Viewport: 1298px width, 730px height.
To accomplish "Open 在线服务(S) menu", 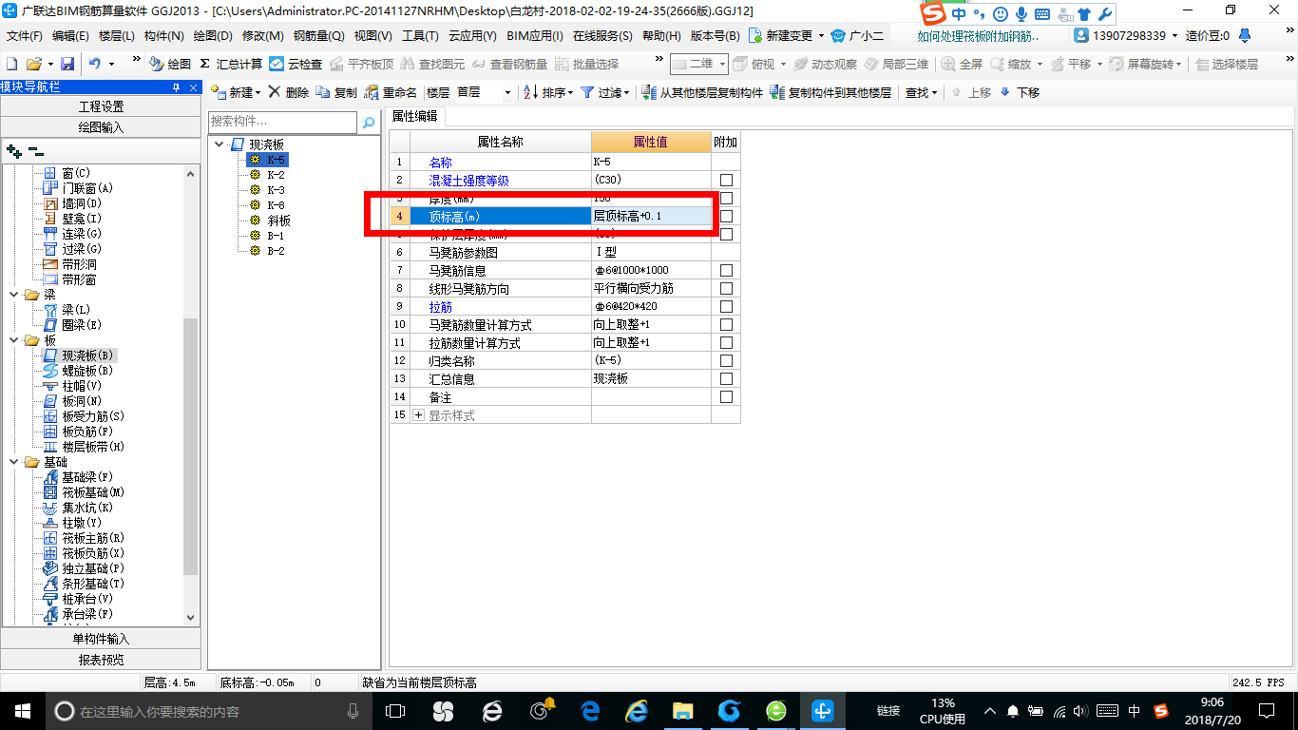I will point(602,36).
